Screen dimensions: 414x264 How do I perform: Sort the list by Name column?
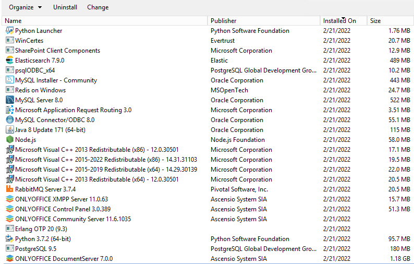coord(105,21)
